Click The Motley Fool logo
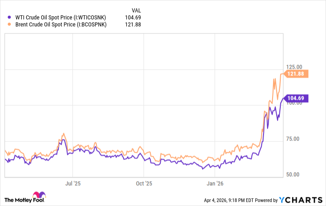This screenshot has height=206, width=326. (24, 197)
